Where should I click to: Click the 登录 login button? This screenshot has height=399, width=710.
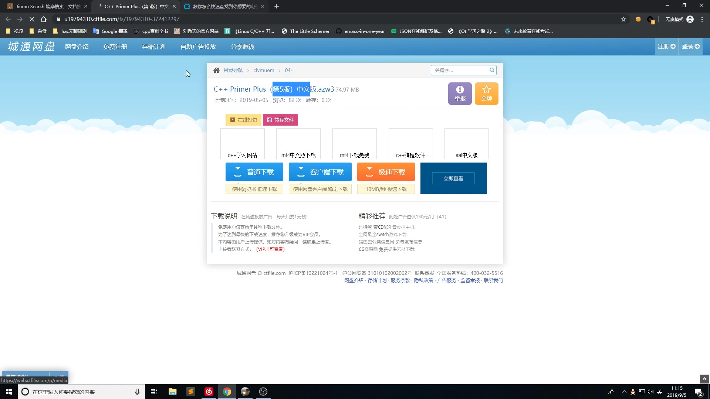(691, 47)
